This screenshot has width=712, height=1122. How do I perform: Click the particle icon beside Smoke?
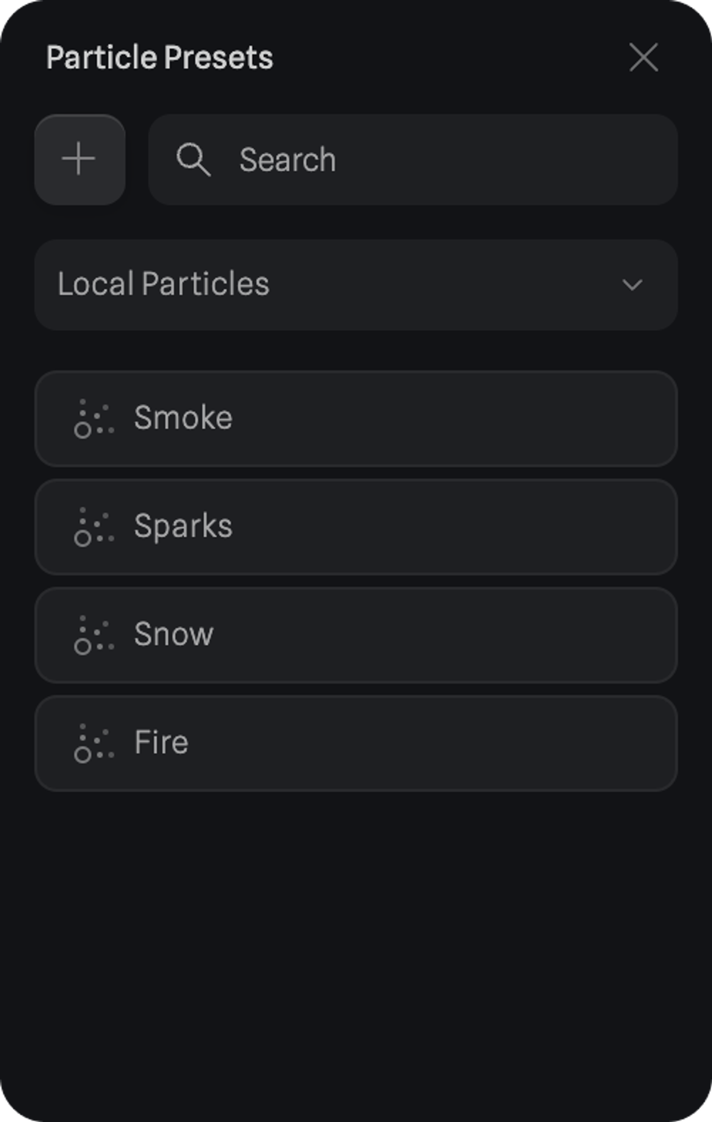click(94, 418)
